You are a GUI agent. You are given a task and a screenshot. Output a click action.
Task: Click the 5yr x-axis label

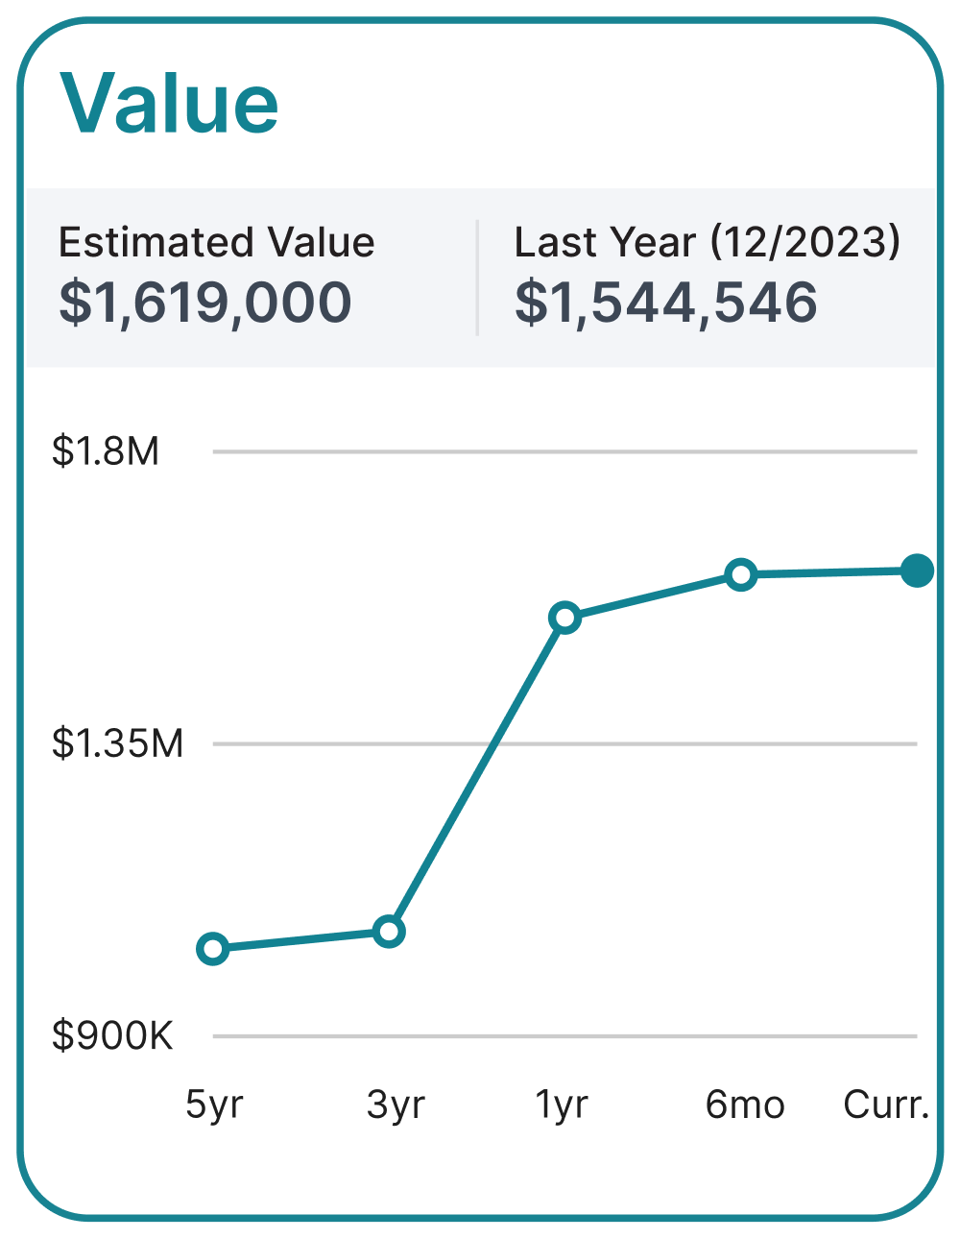click(x=214, y=1105)
